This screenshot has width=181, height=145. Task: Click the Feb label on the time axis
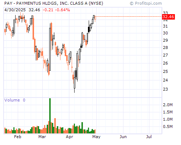click(x=18, y=137)
